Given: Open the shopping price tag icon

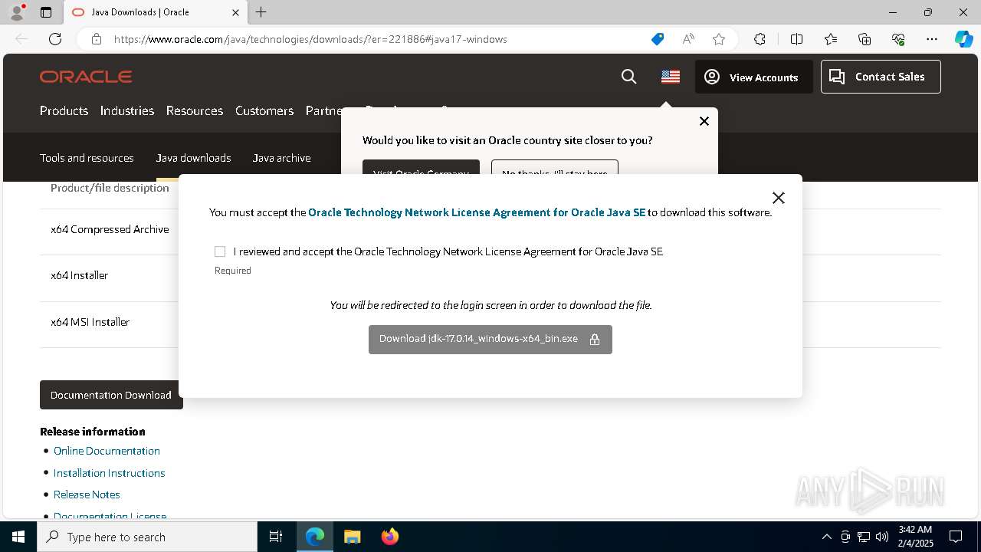Looking at the screenshot, I should pyautogui.click(x=657, y=39).
